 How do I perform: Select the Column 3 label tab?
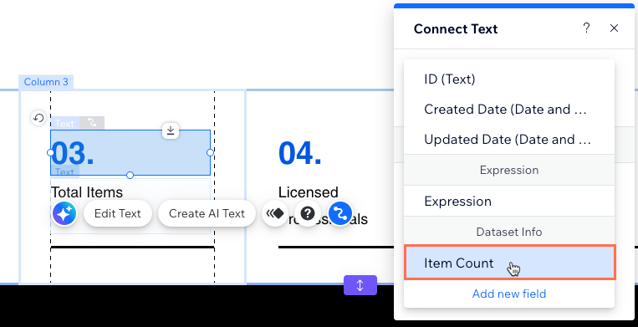46,82
